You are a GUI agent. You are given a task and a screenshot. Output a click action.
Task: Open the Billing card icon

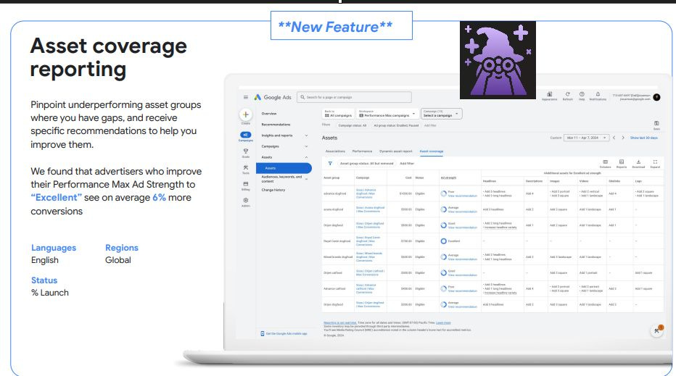coord(246,185)
